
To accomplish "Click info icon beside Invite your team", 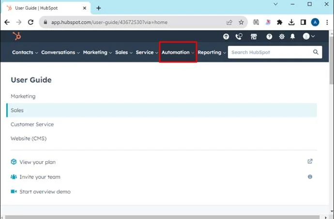I will pyautogui.click(x=310, y=176).
